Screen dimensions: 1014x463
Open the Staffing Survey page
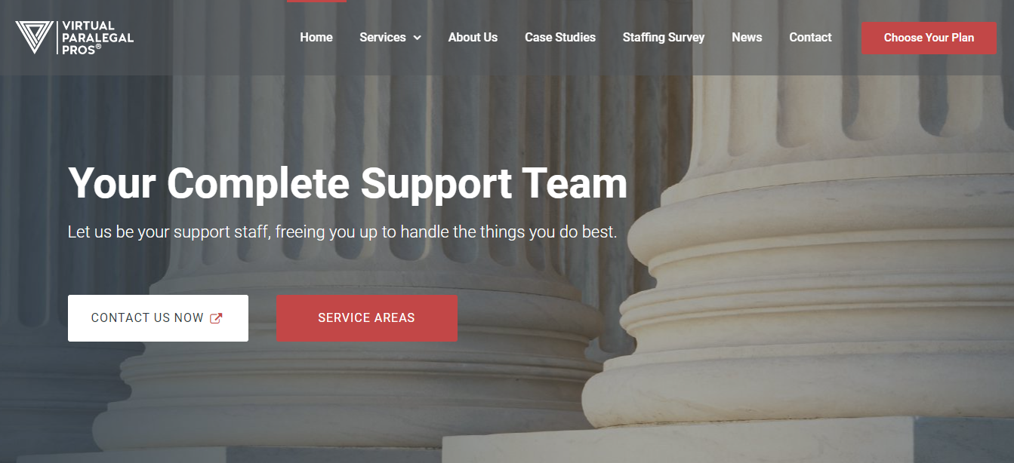coord(664,37)
